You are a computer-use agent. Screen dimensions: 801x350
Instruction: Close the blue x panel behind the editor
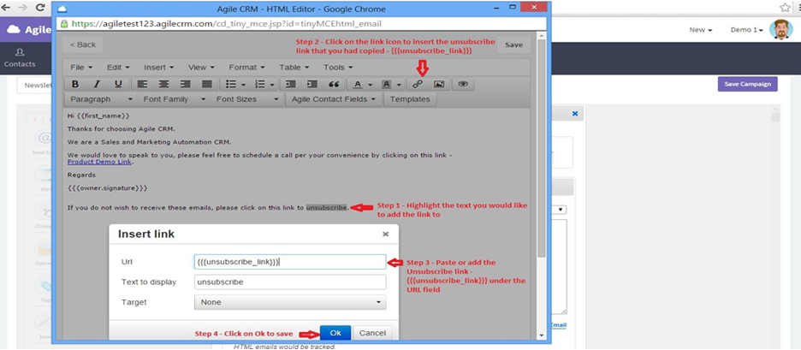[x=575, y=114]
